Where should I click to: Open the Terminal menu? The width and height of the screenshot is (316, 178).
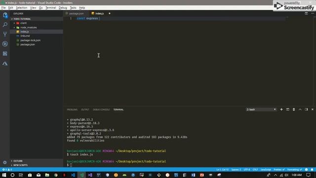point(50,8)
